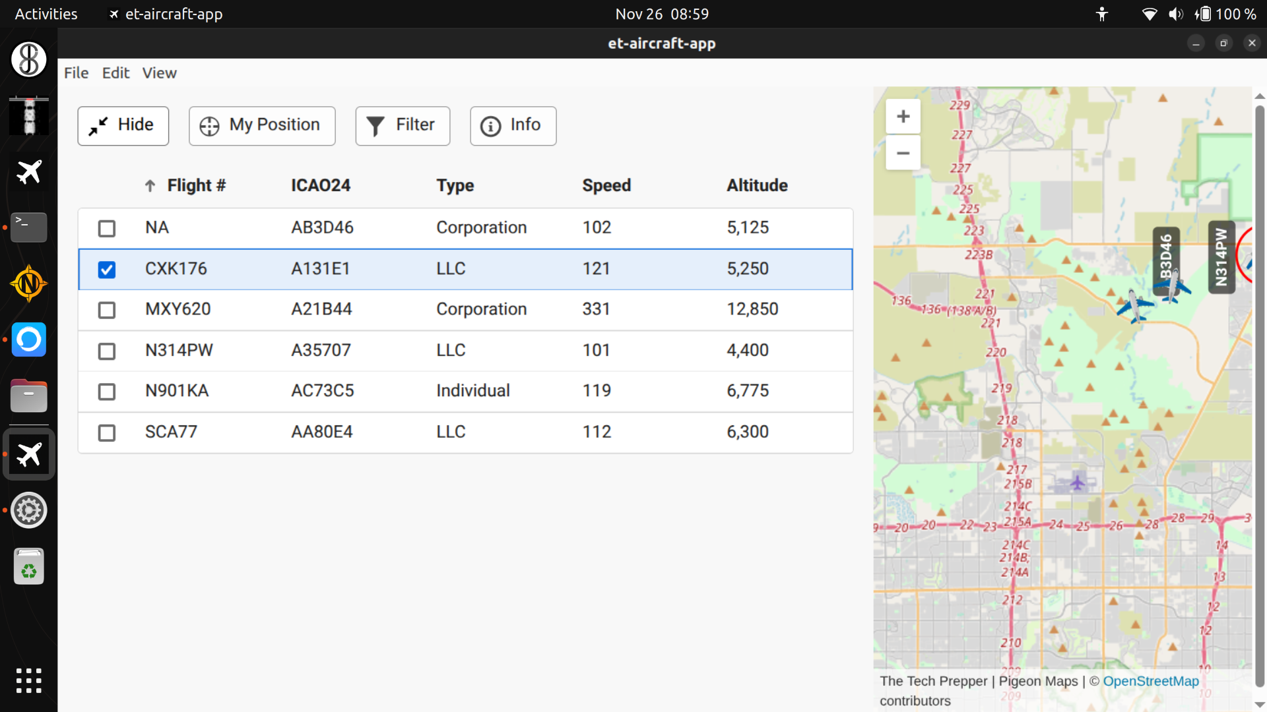The width and height of the screenshot is (1267, 712).
Task: Tick the N314PW flight checkbox
Action: pos(106,351)
